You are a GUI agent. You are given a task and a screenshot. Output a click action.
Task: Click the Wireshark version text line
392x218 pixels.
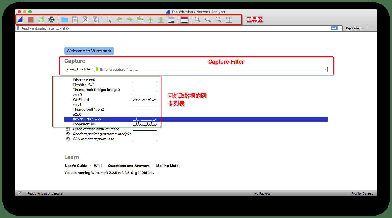[x=109, y=173]
